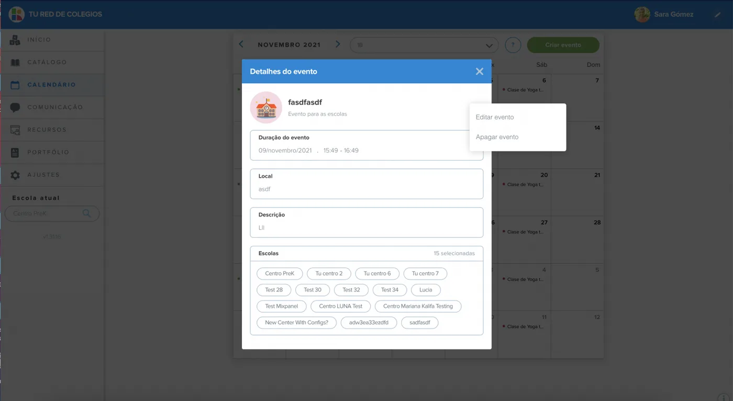Click the Recursos picture icon
This screenshot has width=733, height=401.
pyautogui.click(x=15, y=130)
